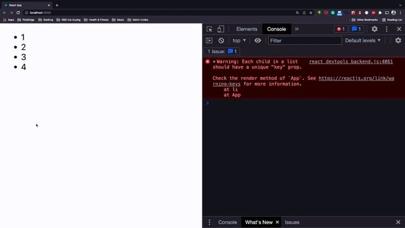Select the What's New drawer tab
The width and height of the screenshot is (405, 228).
(x=259, y=222)
